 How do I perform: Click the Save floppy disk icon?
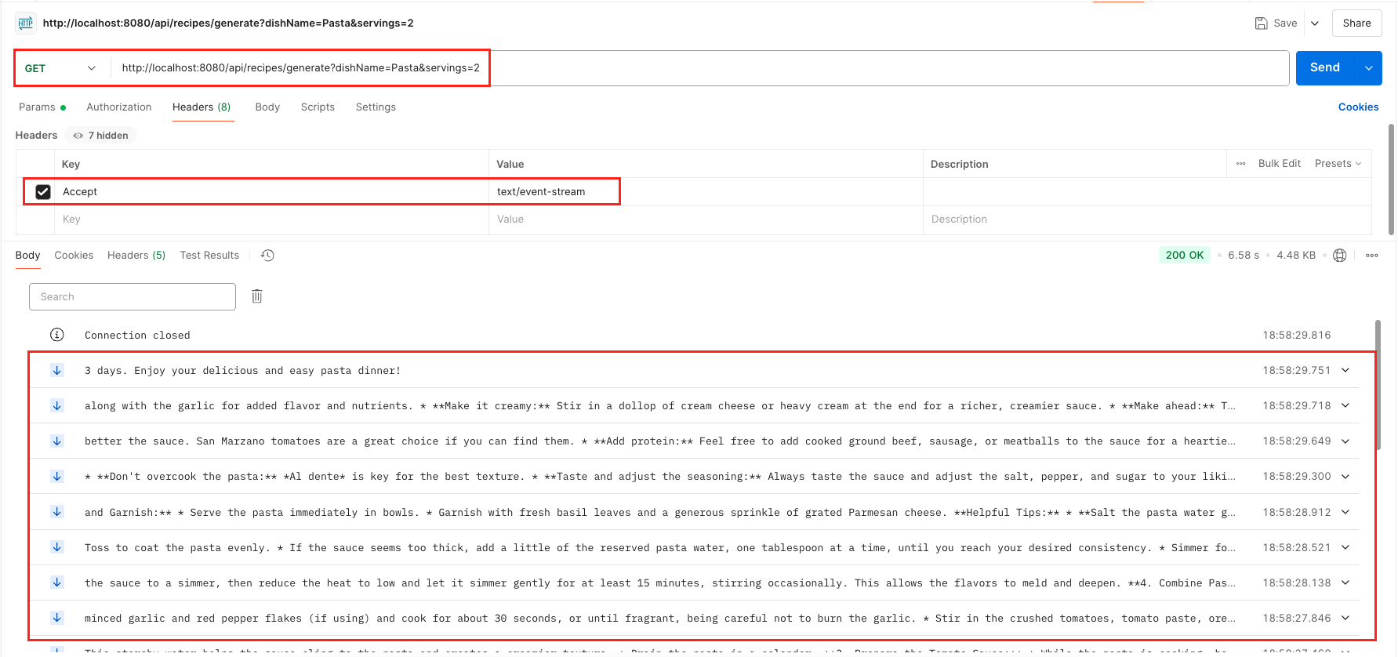click(x=1261, y=23)
